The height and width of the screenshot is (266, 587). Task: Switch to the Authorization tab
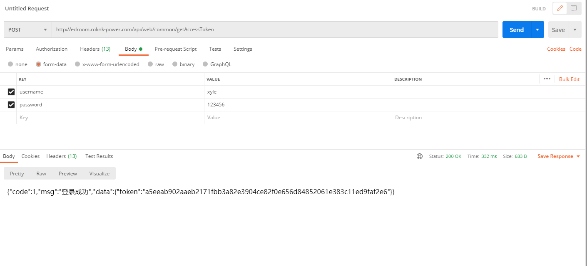point(52,49)
